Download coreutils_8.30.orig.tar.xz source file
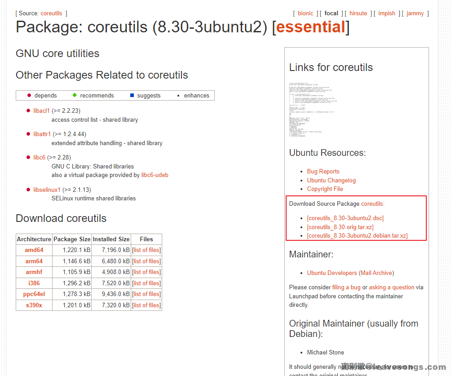 pos(340,227)
